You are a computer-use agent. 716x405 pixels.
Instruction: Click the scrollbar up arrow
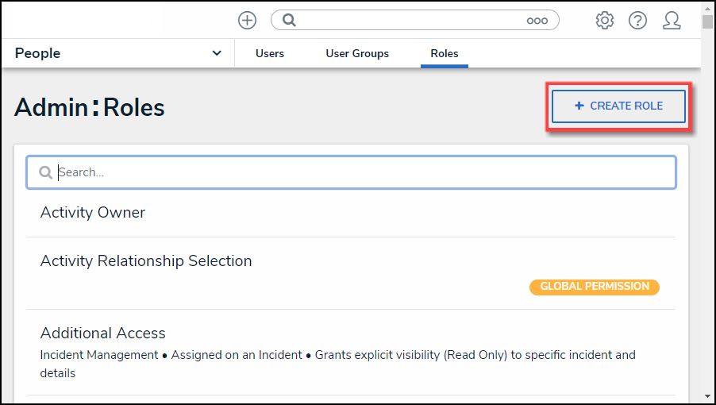(707, 7)
